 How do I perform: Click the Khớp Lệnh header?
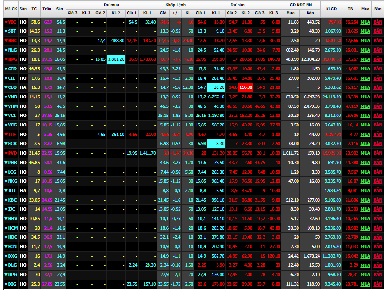pos(176,5)
